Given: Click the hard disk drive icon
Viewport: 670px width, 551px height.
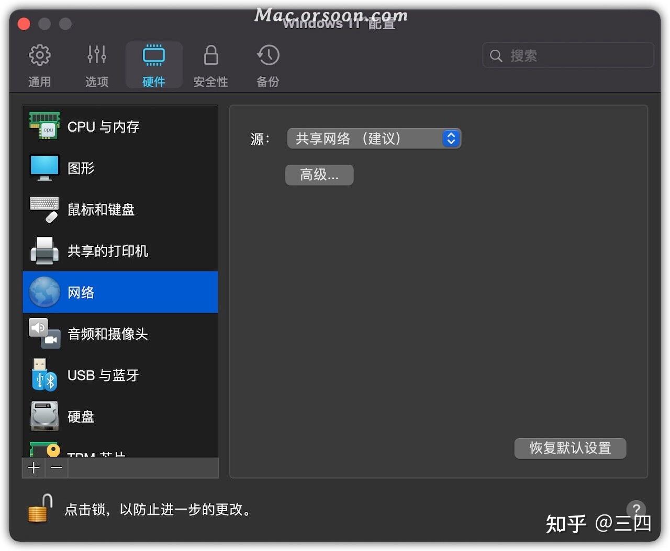Looking at the screenshot, I should (44, 416).
